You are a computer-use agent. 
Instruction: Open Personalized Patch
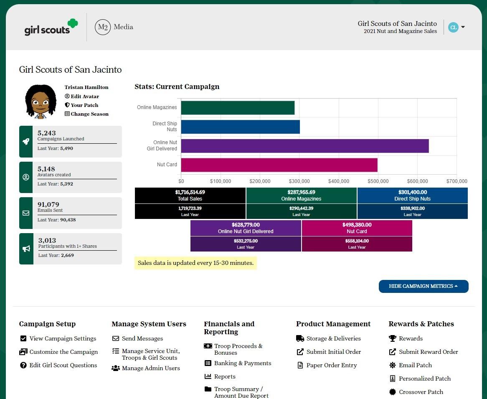(425, 379)
